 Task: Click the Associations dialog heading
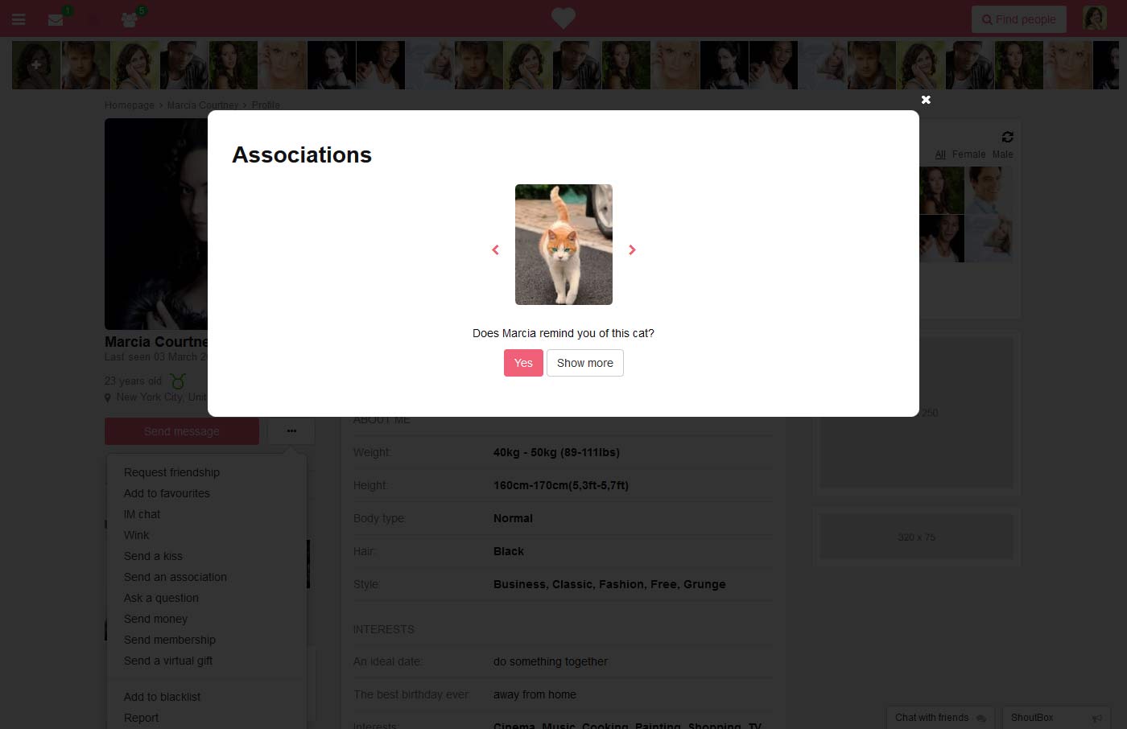point(302,154)
